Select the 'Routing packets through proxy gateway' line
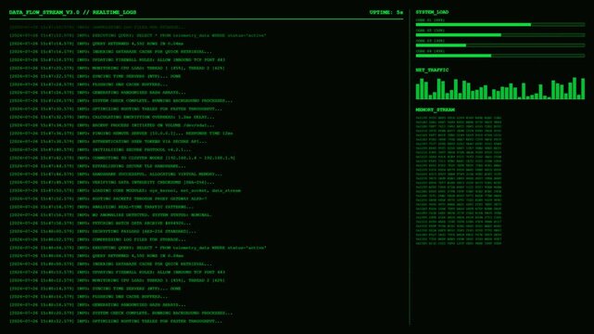This screenshot has width=594, height=334. tap(108, 199)
